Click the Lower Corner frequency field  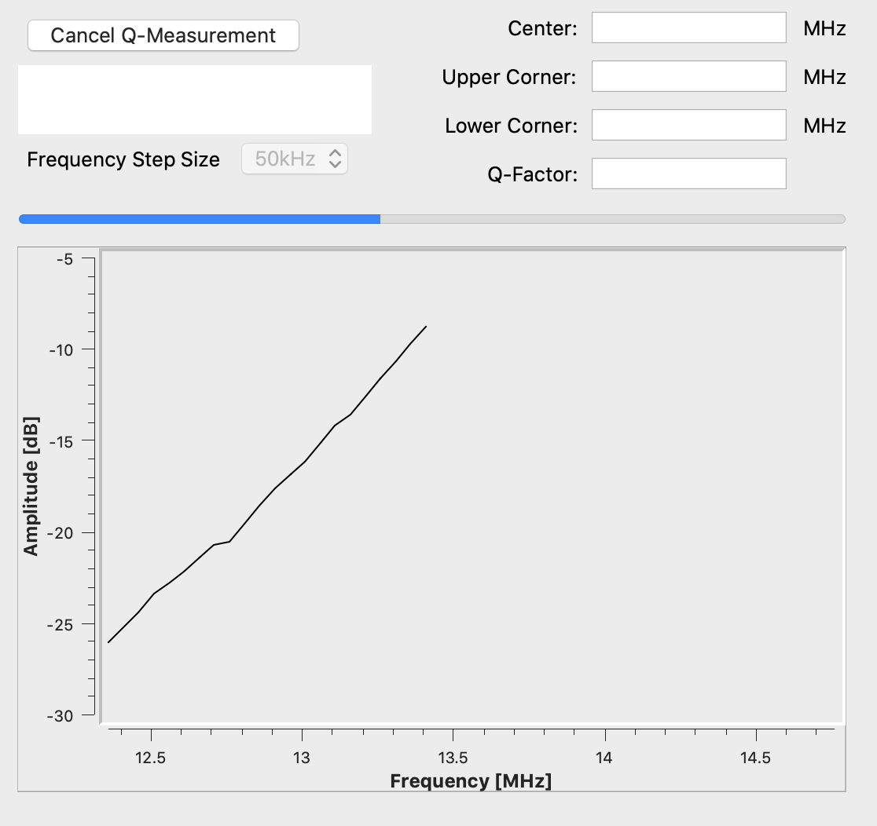pyautogui.click(x=688, y=125)
